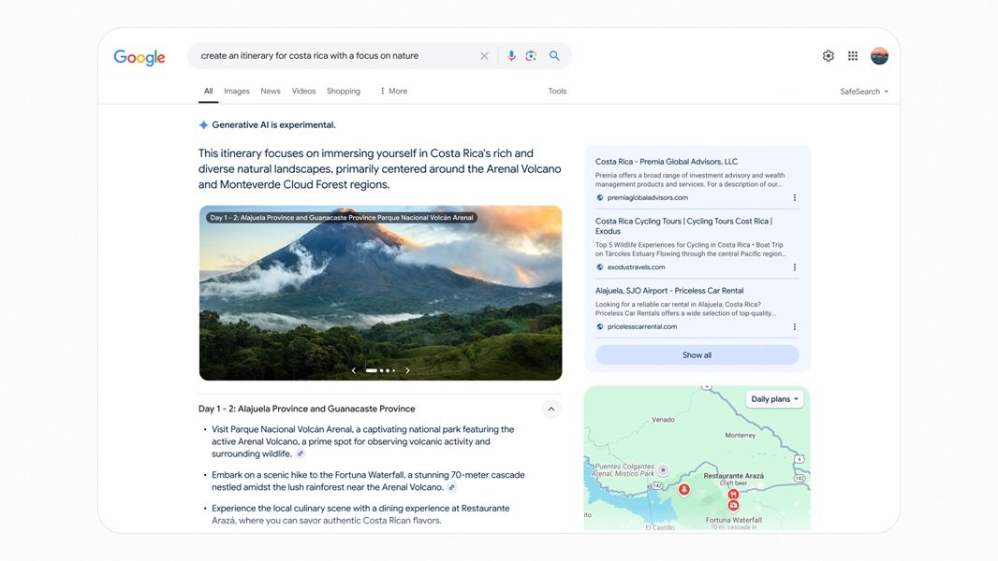Open quick settings via the gear icon
The width and height of the screenshot is (998, 561).
[x=828, y=55]
